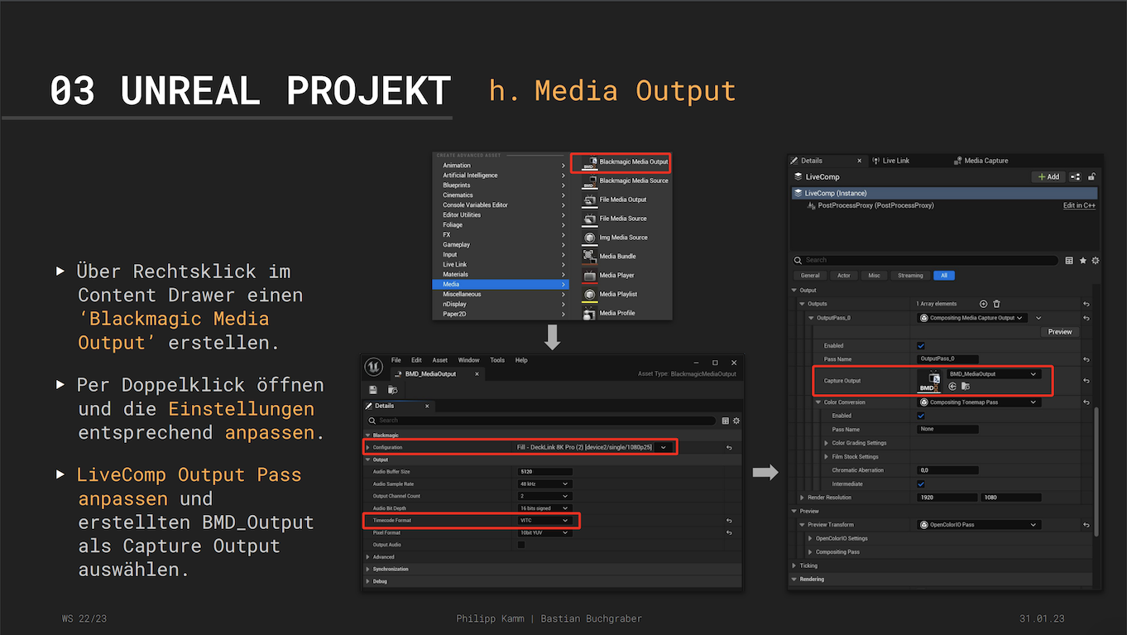
Task: Switch to the Media Capture tab
Action: click(x=986, y=161)
